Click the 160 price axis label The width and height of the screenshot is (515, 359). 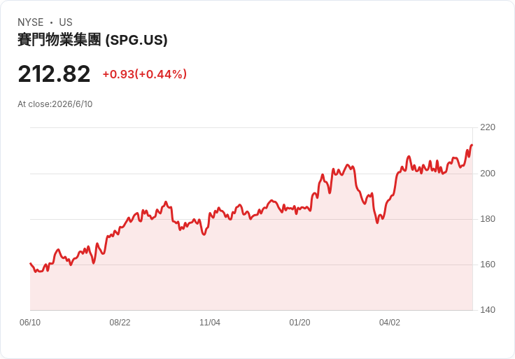click(488, 265)
